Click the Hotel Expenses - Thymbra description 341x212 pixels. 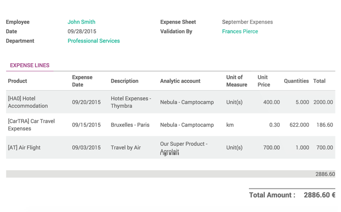click(131, 102)
